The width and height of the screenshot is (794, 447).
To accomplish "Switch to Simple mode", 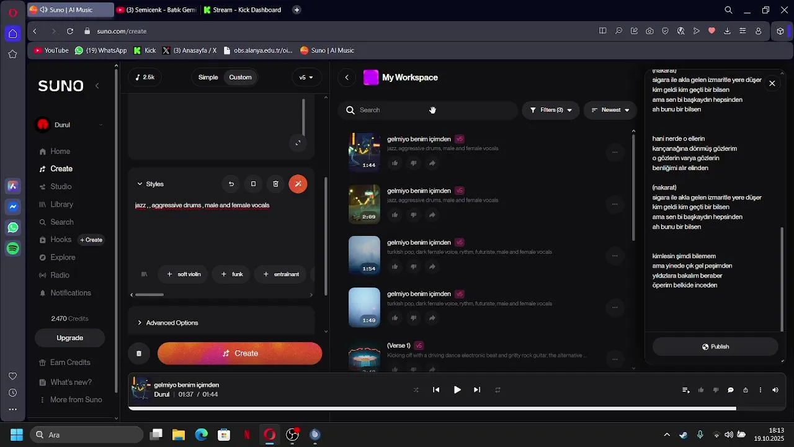I will pyautogui.click(x=208, y=78).
